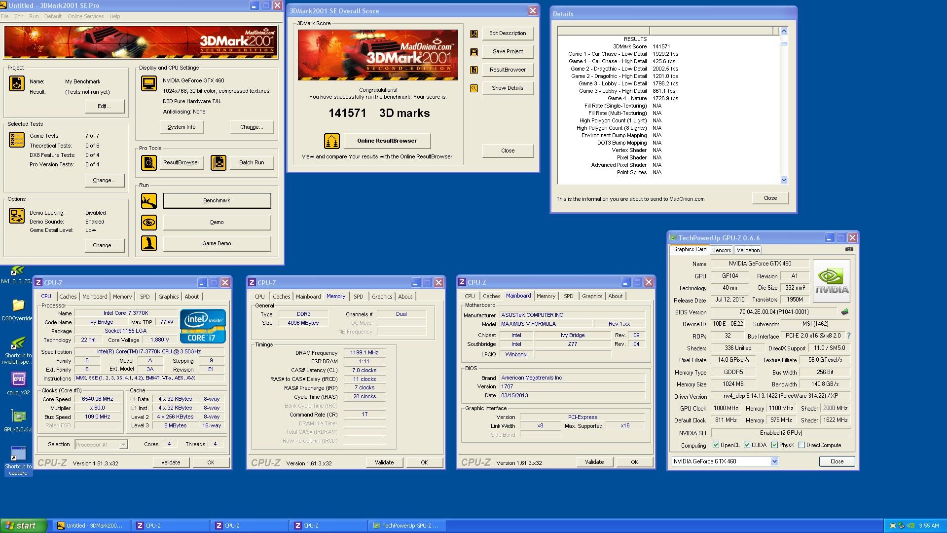Switch to the Sensors tab in GPU-Z
This screenshot has width=947, height=533.
click(x=722, y=250)
